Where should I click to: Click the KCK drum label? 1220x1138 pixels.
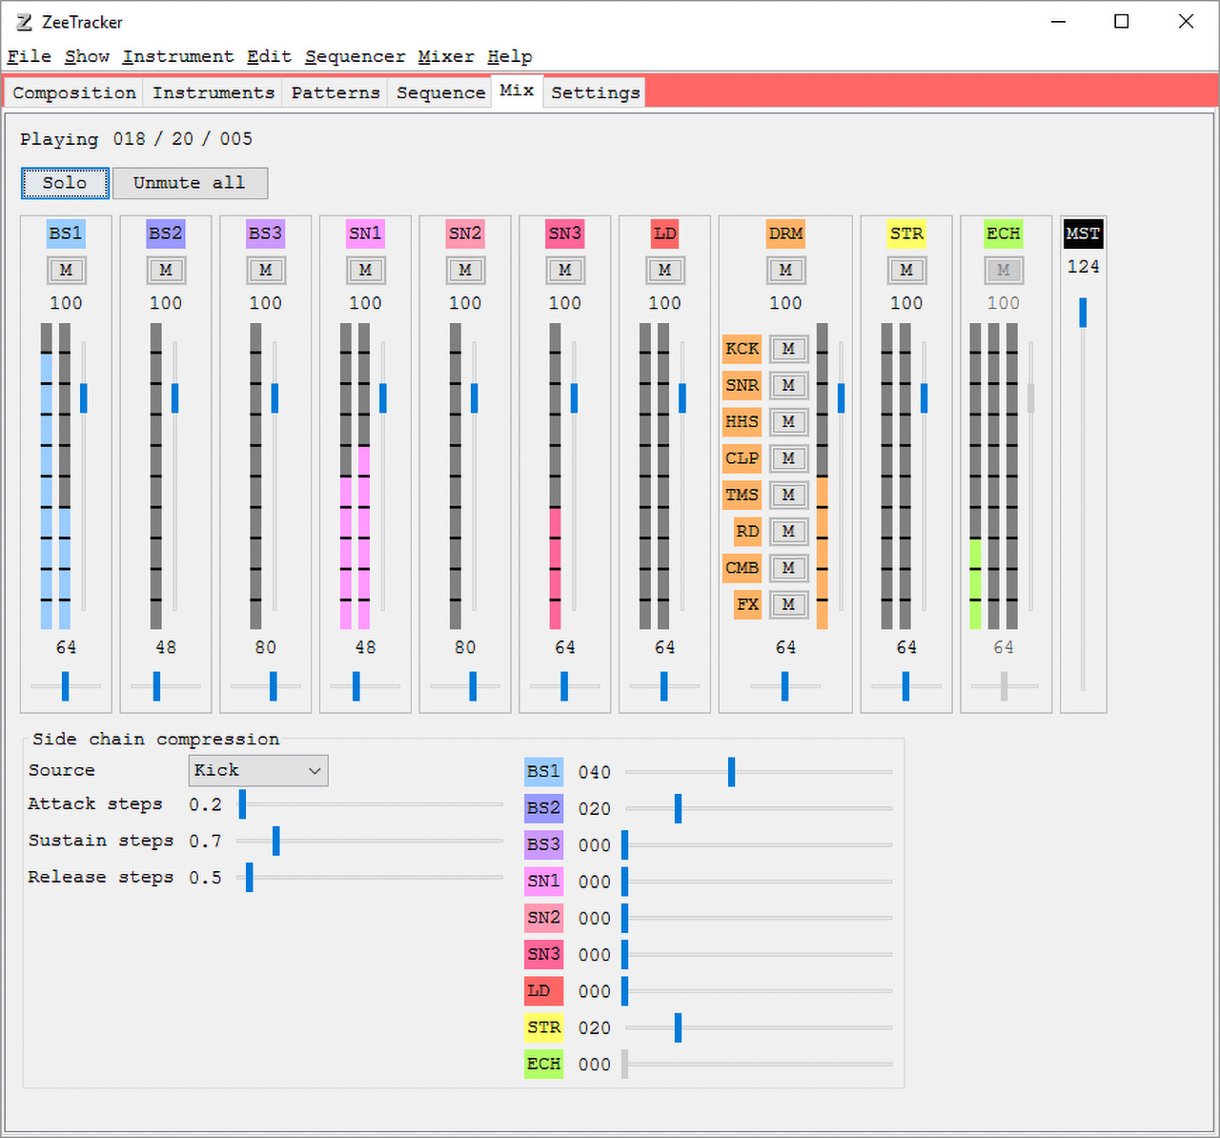[x=742, y=349]
